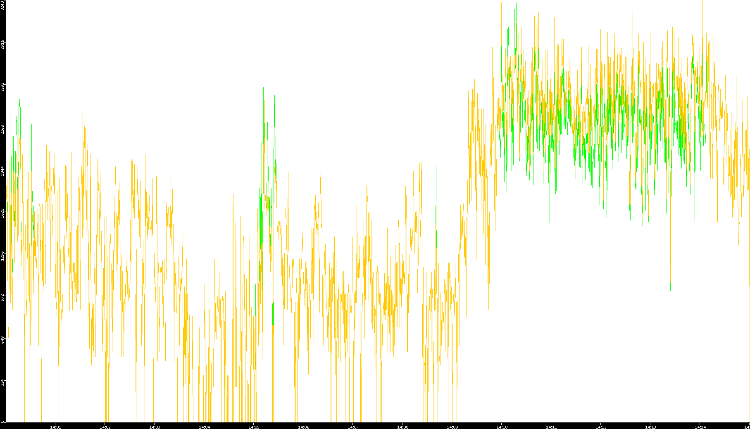Select the 1296 value axis label

point(2,256)
